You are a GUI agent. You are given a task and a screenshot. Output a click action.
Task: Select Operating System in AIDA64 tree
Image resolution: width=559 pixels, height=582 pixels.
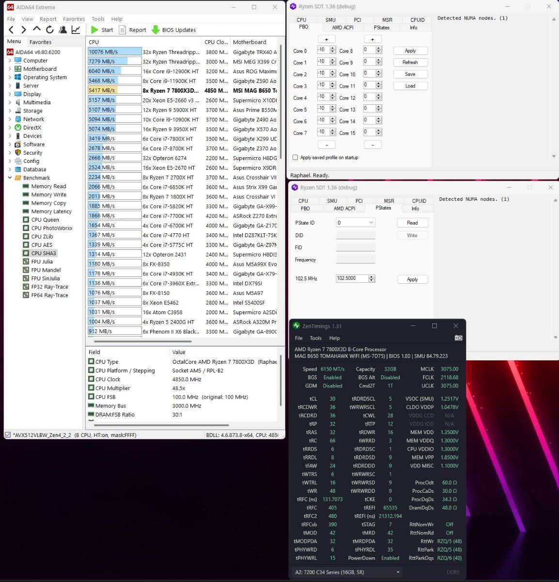pyautogui.click(x=45, y=77)
